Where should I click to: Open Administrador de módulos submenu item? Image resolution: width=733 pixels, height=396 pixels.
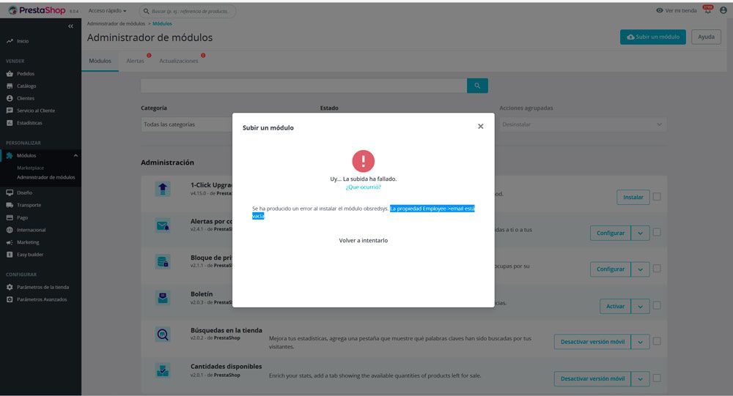(x=45, y=177)
